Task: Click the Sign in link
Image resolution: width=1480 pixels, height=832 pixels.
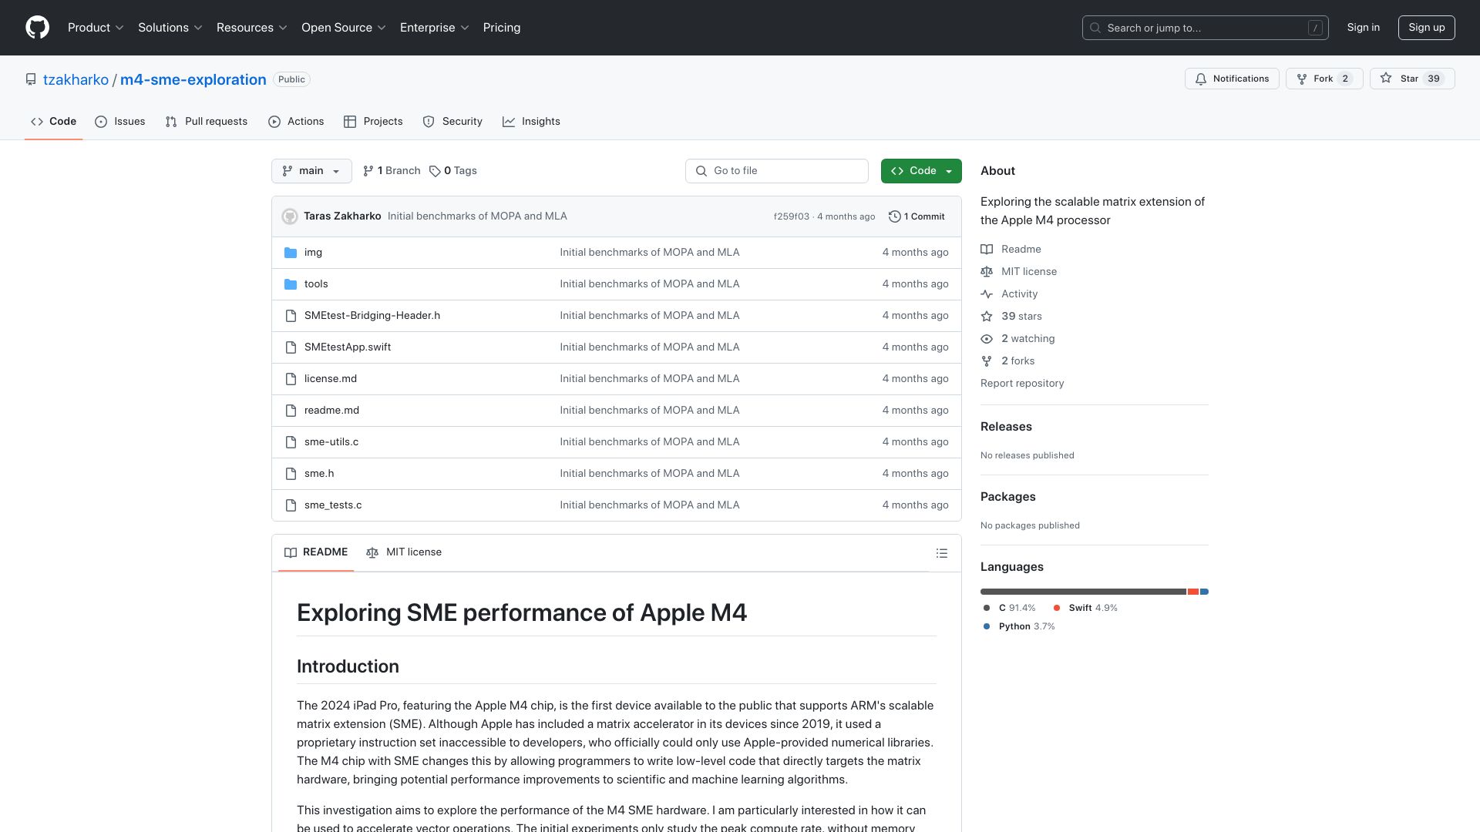Action: (1364, 28)
